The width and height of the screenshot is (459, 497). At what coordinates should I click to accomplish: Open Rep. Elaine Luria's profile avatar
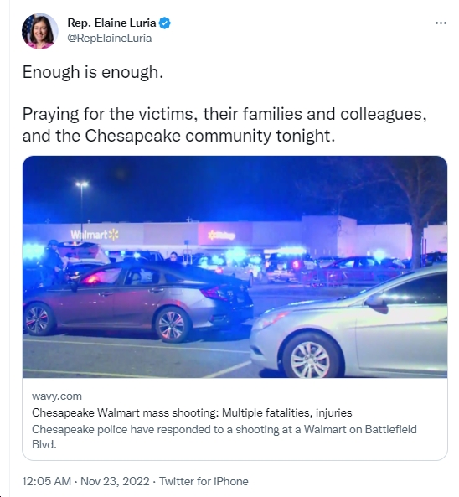(x=40, y=31)
